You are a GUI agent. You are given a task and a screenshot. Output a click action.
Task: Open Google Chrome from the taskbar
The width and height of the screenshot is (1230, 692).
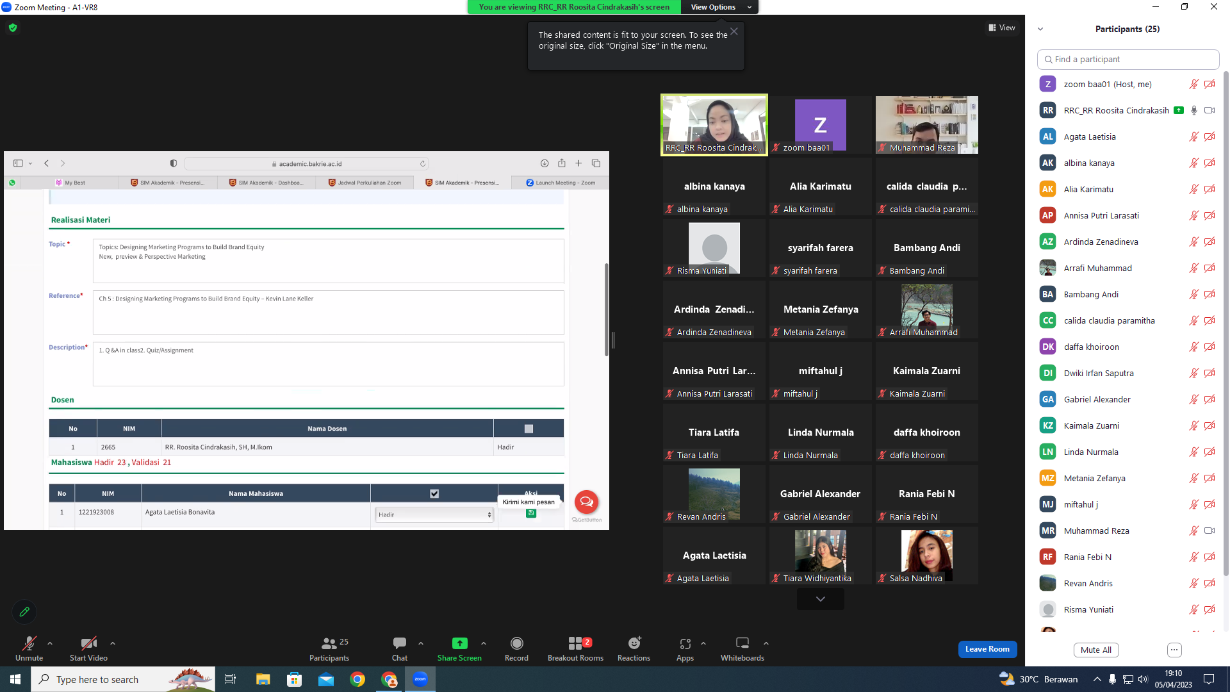pyautogui.click(x=357, y=679)
